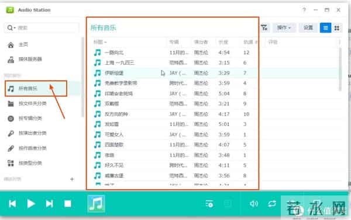The width and height of the screenshot is (351, 220).
Task: Skip to the previous track
Action: point(12,204)
